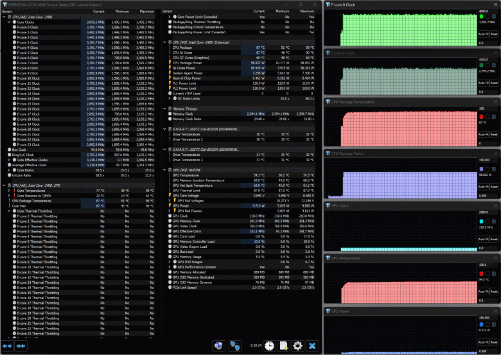Viewport: 501px width, 355px height.
Task: Click the shrink columns inward-arrows icon
Action: click(x=21, y=346)
